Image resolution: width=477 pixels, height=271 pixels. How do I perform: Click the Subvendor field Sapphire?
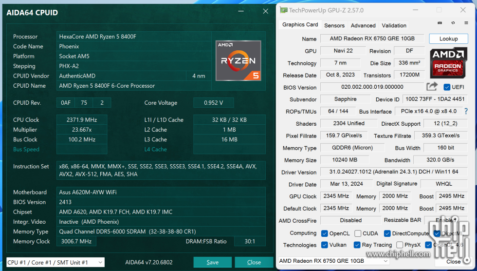tap(345, 99)
